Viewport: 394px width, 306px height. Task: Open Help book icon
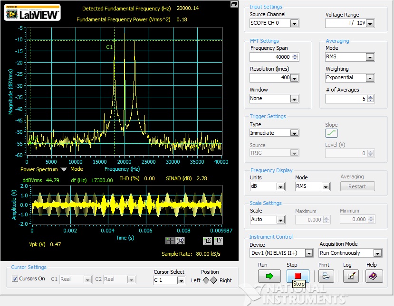pos(373,276)
